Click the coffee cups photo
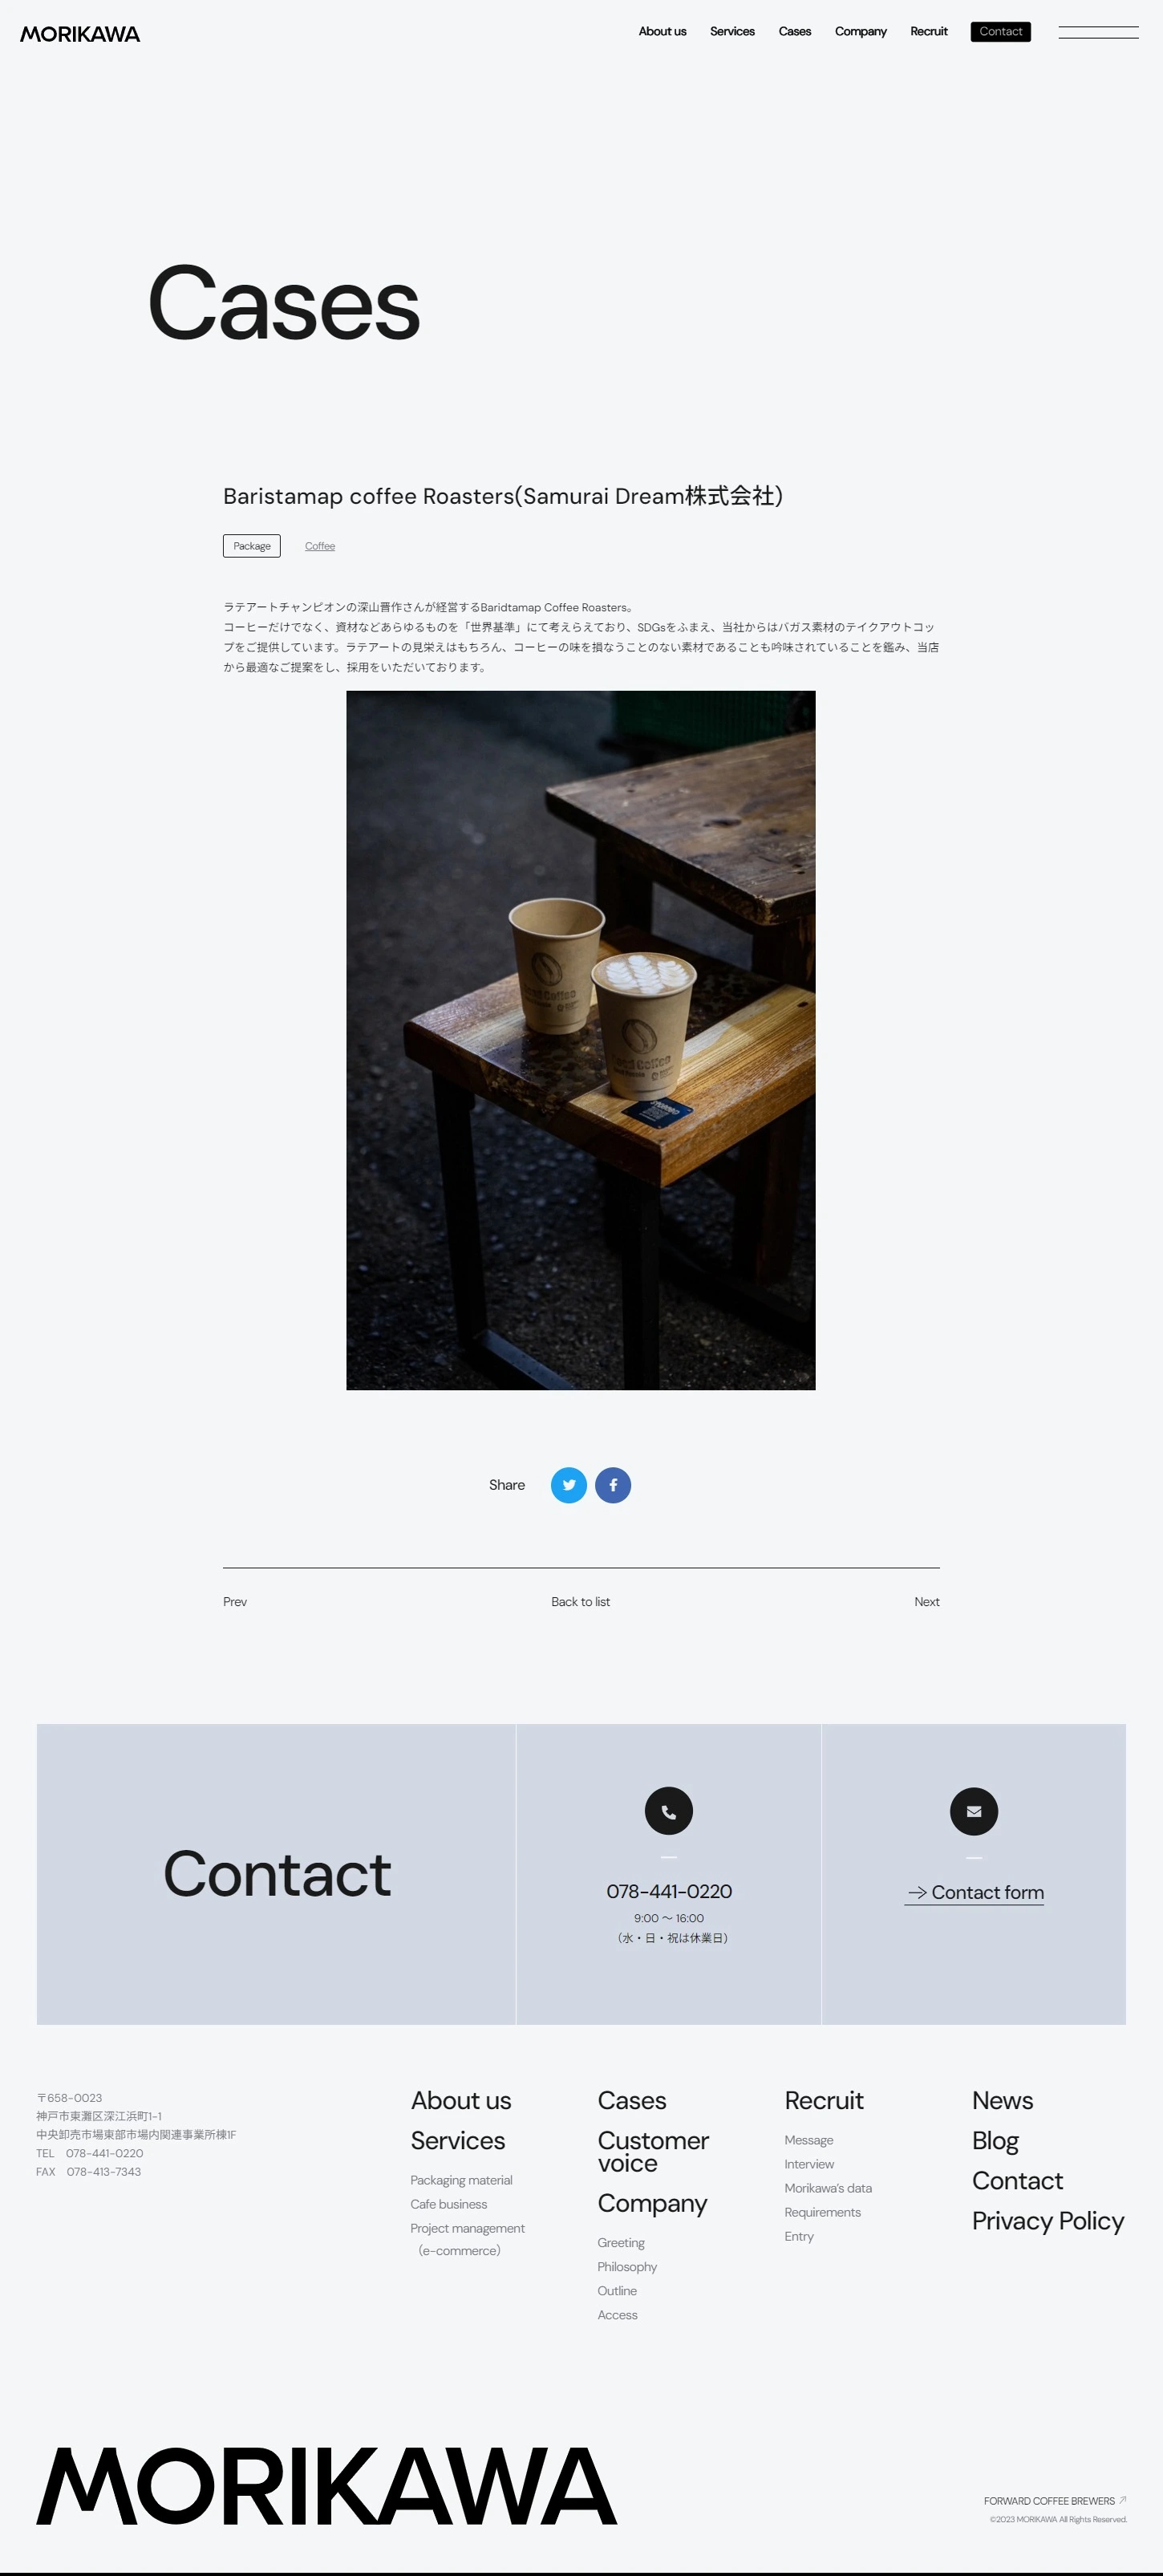Image resolution: width=1163 pixels, height=2576 pixels. (581, 1040)
